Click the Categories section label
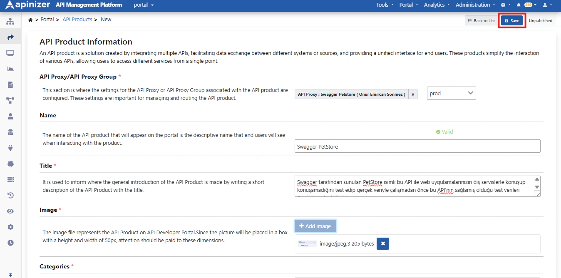Screen dimensions: 561x278 point(55,266)
